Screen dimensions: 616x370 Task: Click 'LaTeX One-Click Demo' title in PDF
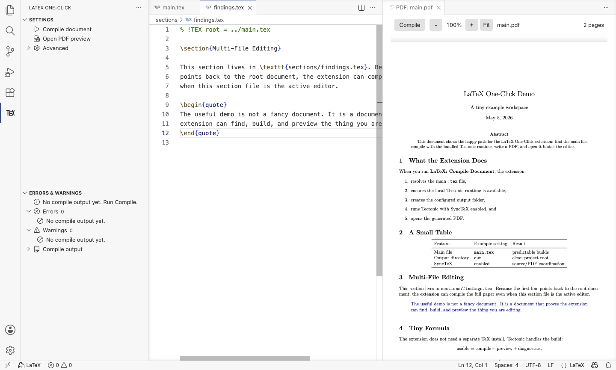(499, 94)
